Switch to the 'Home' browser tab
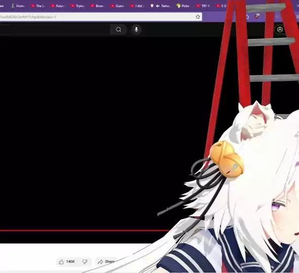The width and height of the screenshot is (299, 273). pyautogui.click(x=18, y=6)
